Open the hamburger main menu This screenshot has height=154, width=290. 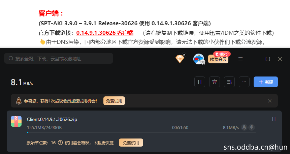click(240, 59)
